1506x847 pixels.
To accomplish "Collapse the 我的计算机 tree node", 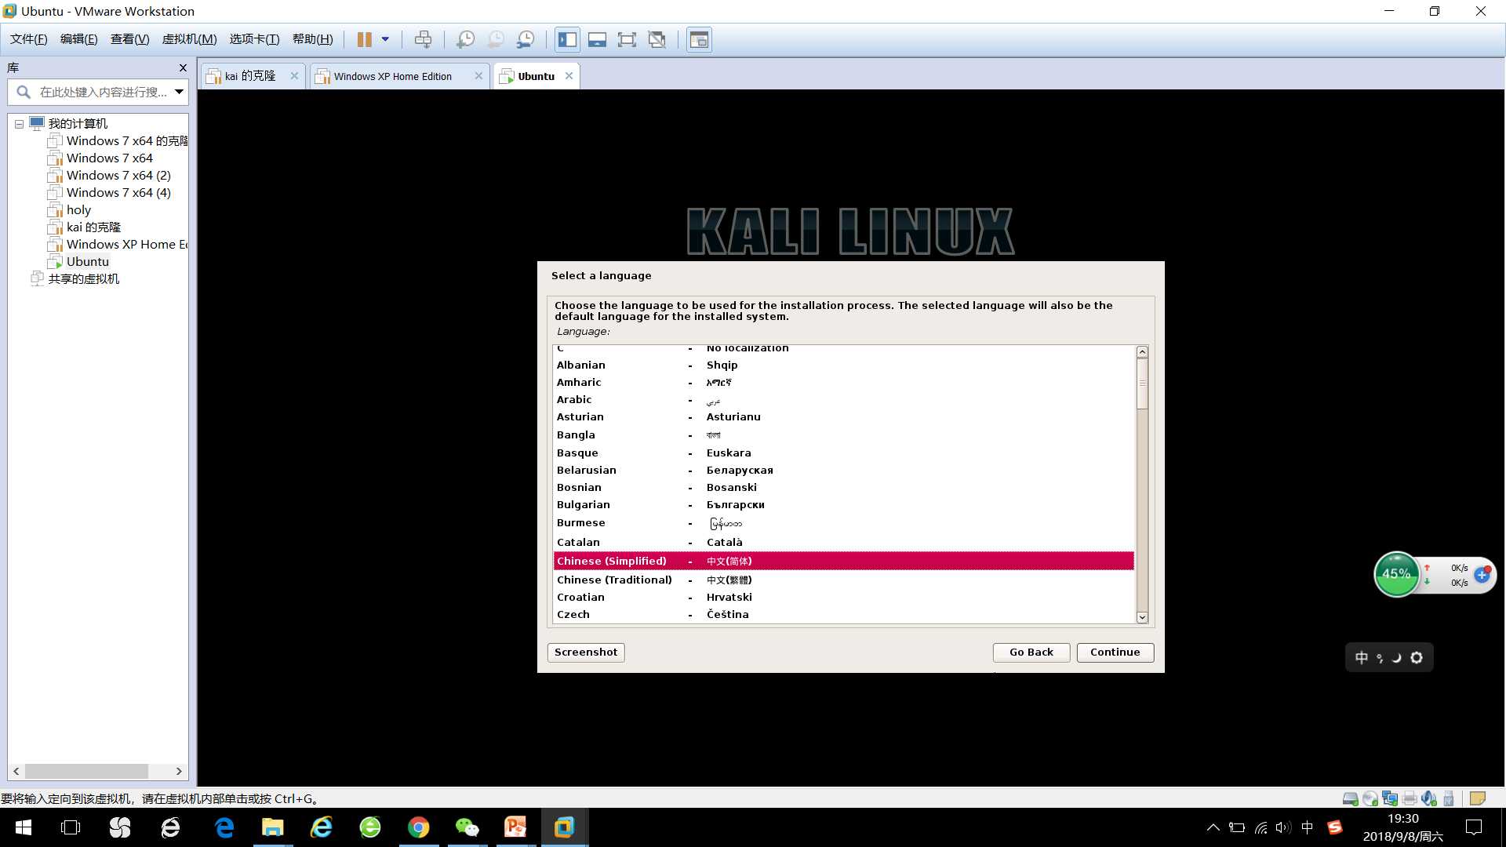I will (x=19, y=124).
